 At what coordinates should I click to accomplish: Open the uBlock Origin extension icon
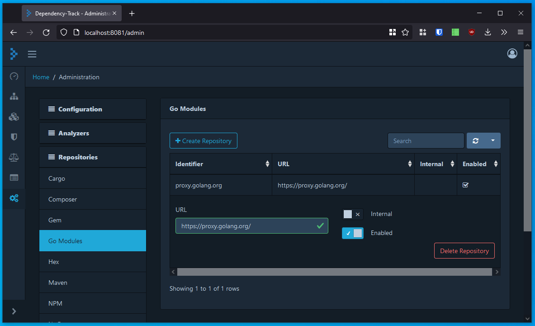click(x=472, y=33)
